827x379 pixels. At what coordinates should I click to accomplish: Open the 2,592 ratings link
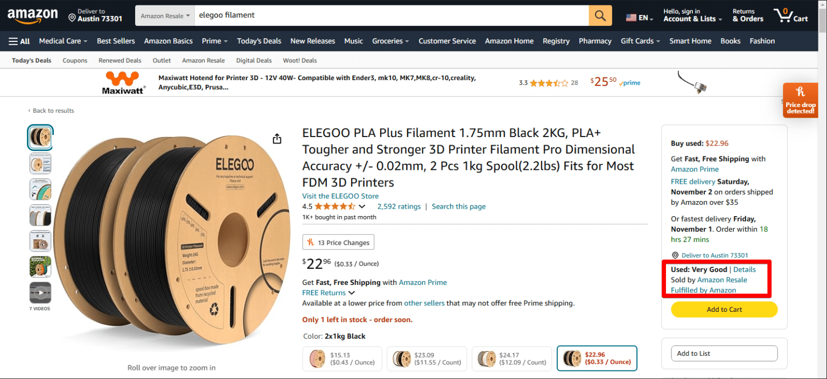pos(399,206)
